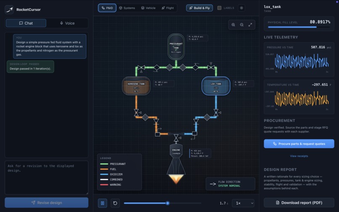Image resolution: width=339 pixels, height=212 pixels.
Task: Click LOX Tank pressure readout label
Action: click(x=244, y=84)
